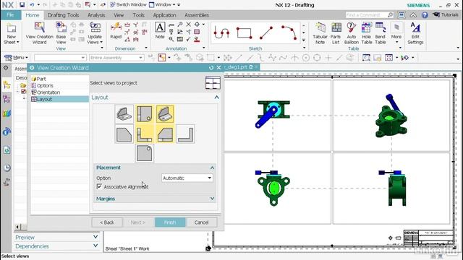
Task: Select the Note annotation tool
Action: (160, 30)
